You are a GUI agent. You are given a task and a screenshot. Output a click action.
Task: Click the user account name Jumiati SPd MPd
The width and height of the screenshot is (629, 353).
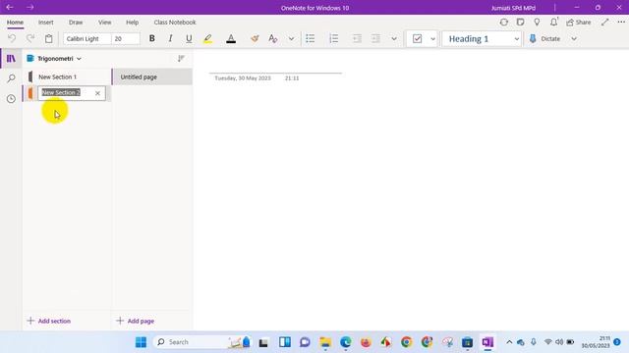[x=513, y=8]
